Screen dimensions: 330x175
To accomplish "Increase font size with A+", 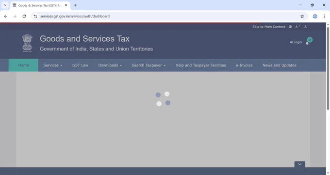I will [297, 27].
